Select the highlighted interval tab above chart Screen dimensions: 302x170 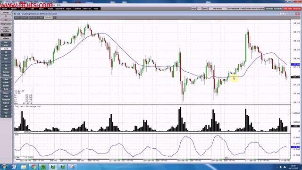(x=48, y=17)
